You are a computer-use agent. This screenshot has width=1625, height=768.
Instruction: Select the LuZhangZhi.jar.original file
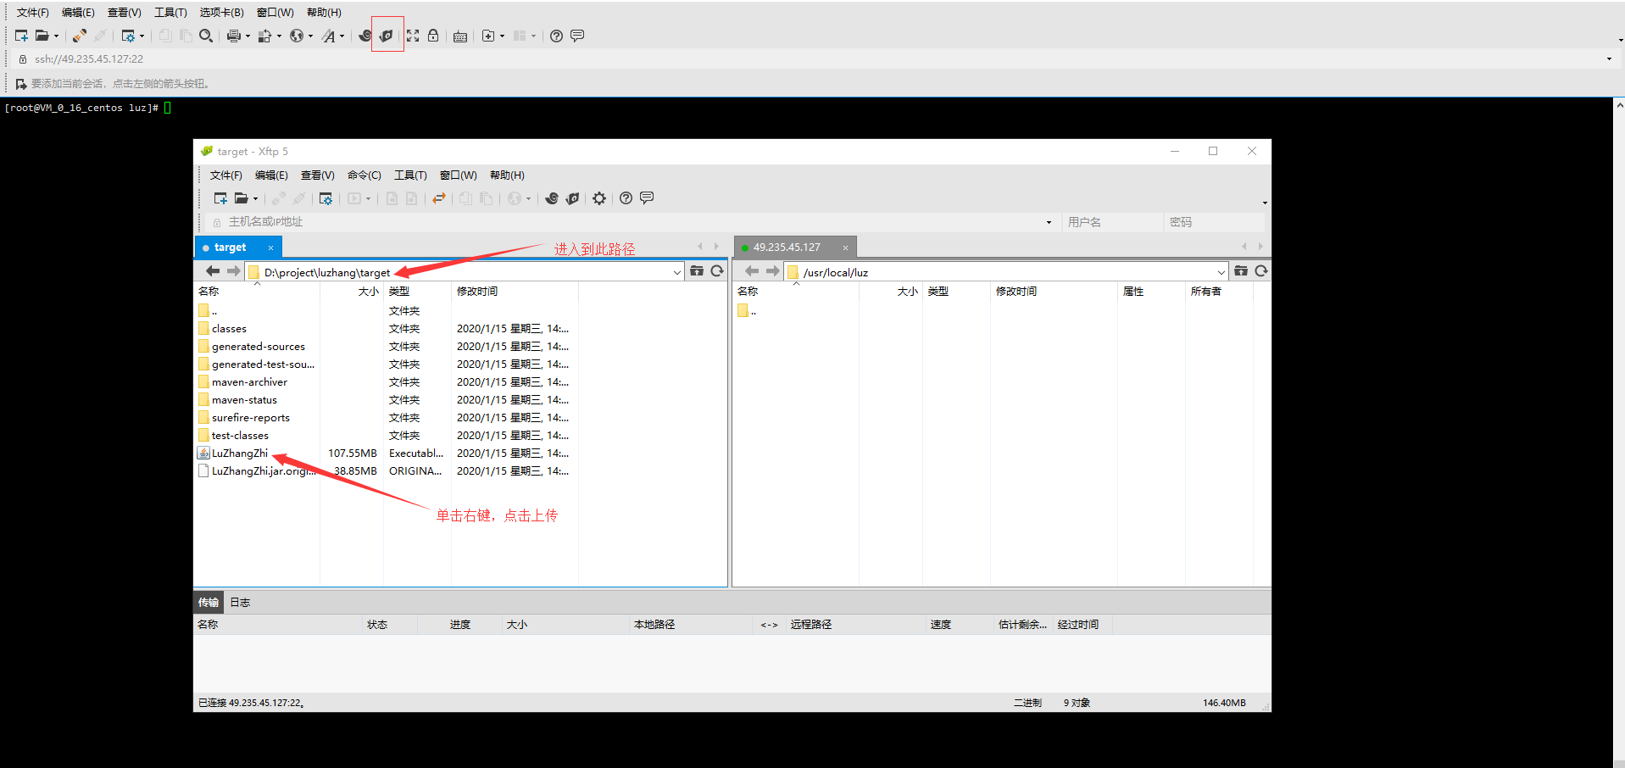pyautogui.click(x=258, y=471)
